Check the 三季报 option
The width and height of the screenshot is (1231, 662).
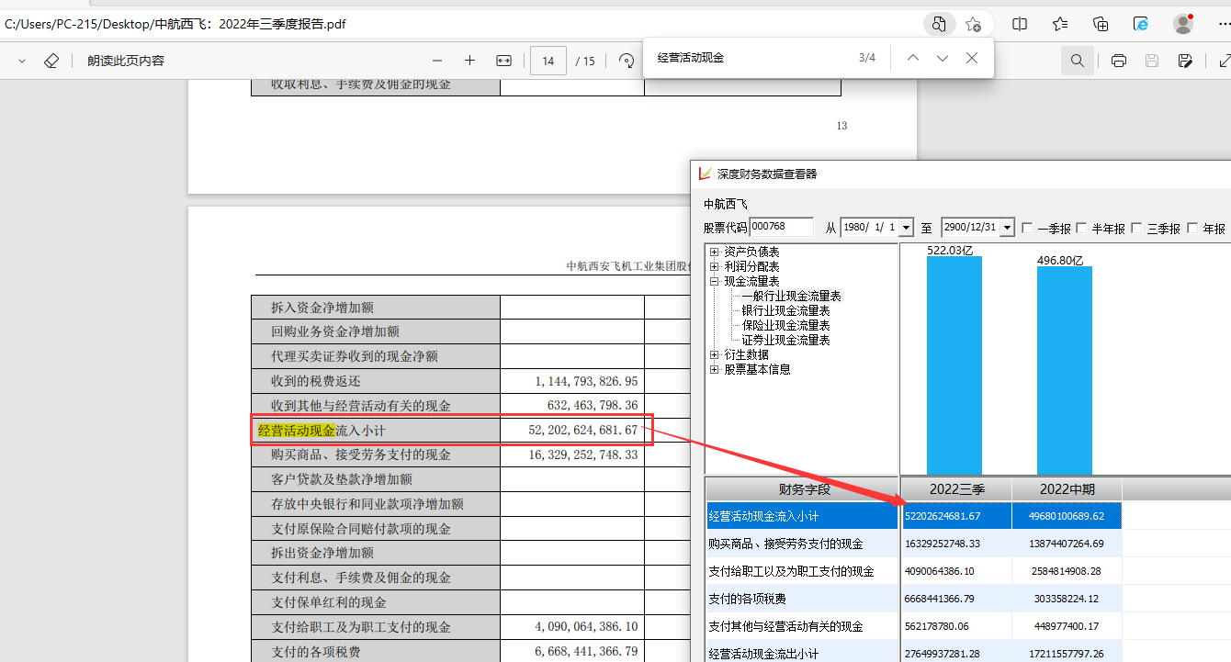1137,228
